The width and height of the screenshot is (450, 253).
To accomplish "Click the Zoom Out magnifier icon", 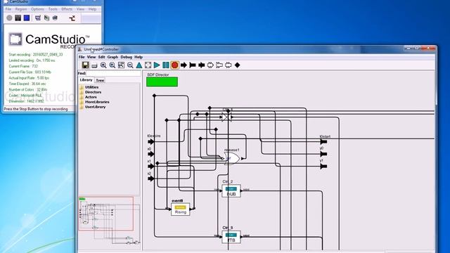I will 130,65.
